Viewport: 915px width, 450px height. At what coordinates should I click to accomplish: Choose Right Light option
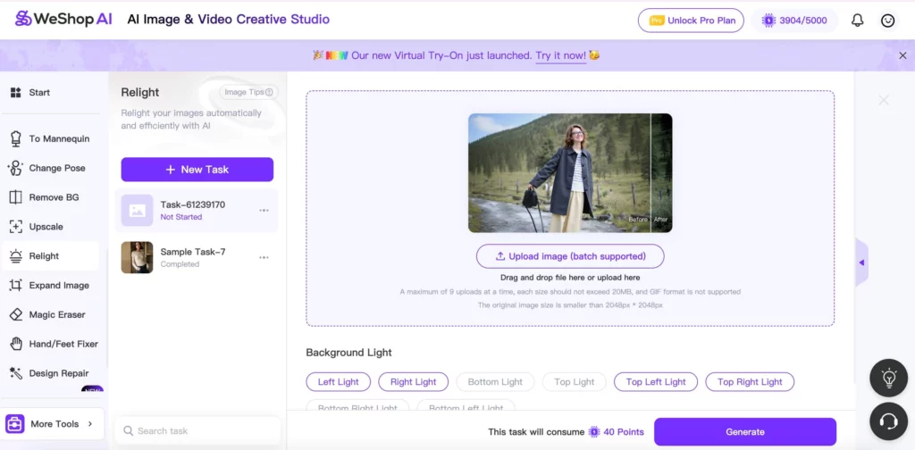[413, 382]
